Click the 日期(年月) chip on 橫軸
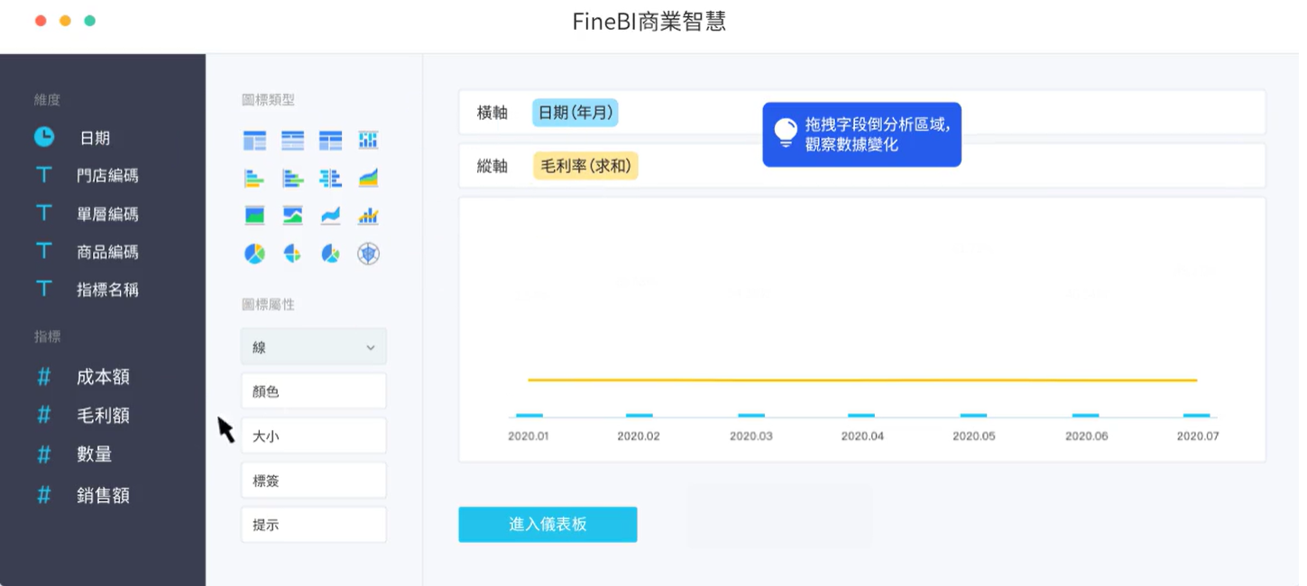The width and height of the screenshot is (1307, 586). 575,113
